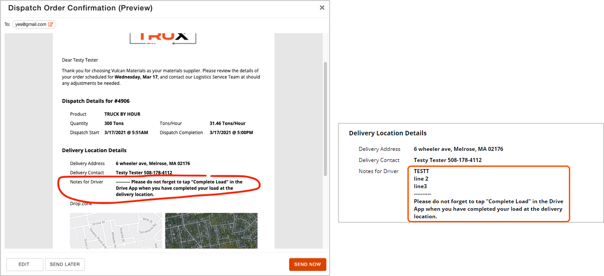Click the 'Delivery Location Details' heading in the right panel
Image resolution: width=604 pixels, height=276 pixels.
point(388,133)
